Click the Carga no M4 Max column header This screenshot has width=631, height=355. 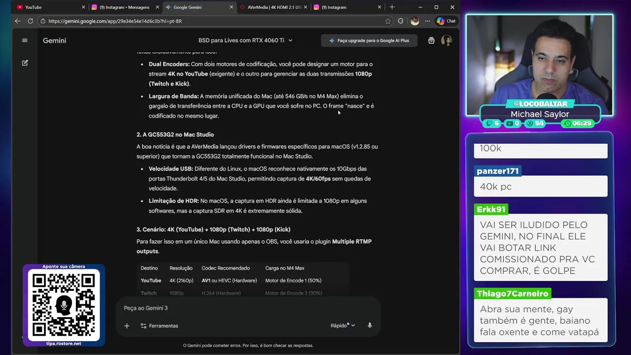[x=285, y=268]
